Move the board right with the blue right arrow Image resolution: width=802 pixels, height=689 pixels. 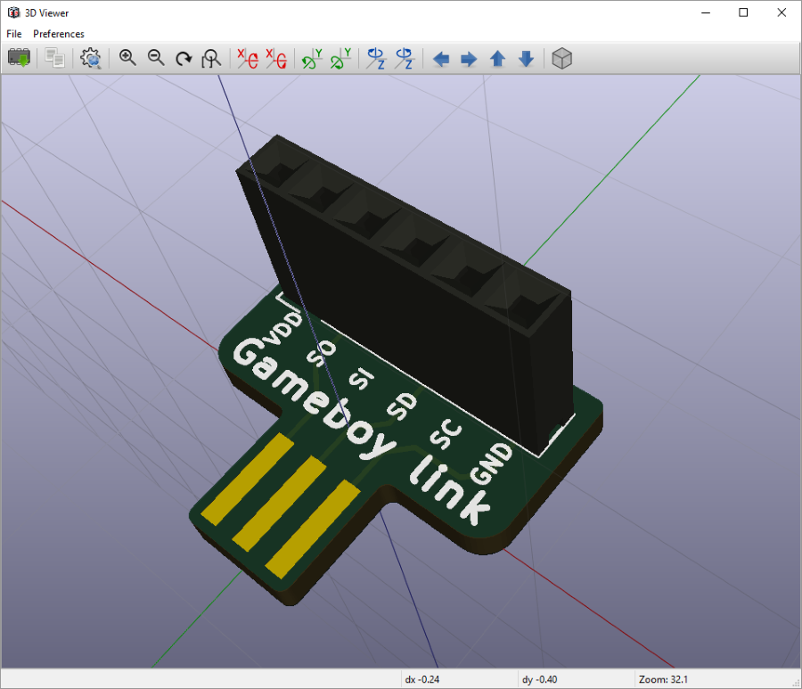pos(469,59)
